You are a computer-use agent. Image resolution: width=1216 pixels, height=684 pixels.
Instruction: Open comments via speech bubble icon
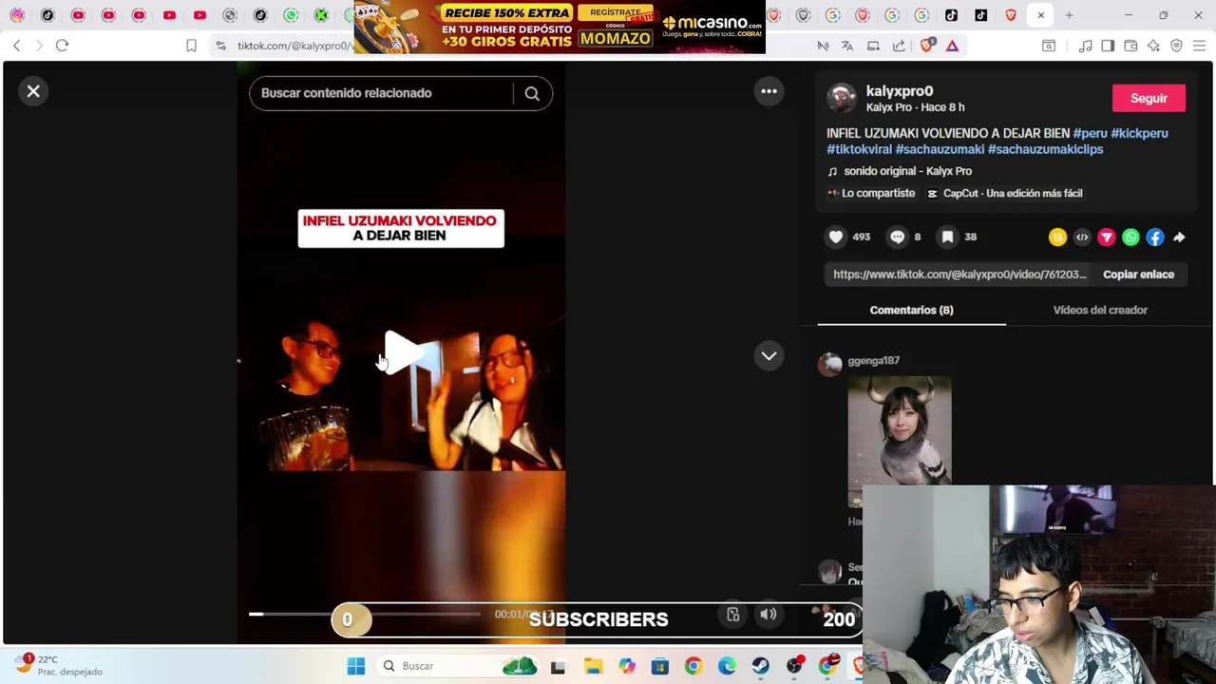tap(897, 237)
